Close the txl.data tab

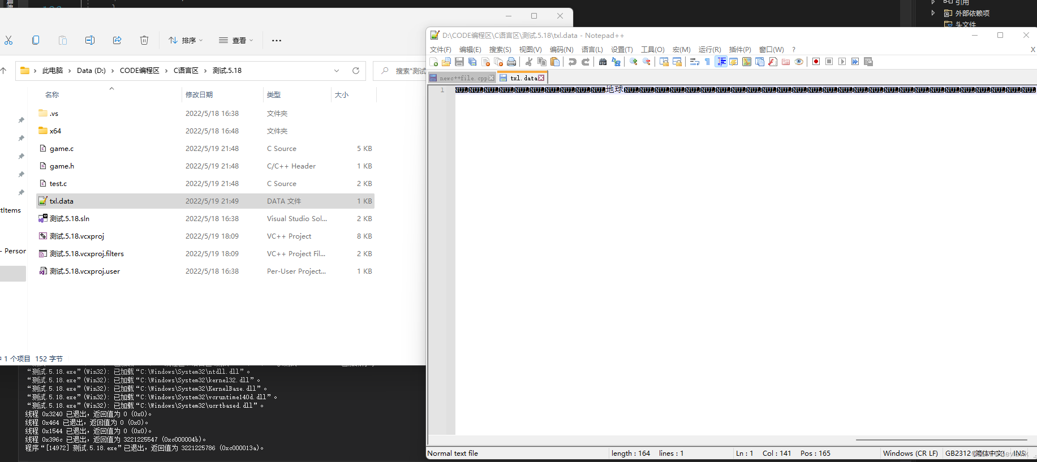coord(541,78)
